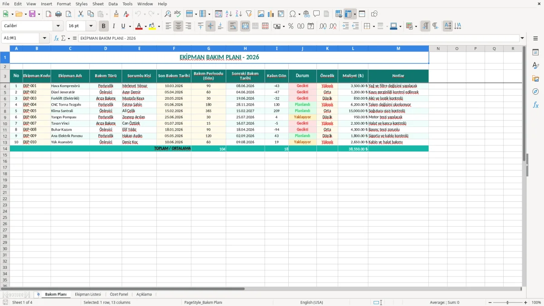This screenshot has width=544, height=306.
Task: Open sidebar Styles panel
Action: [x=536, y=66]
